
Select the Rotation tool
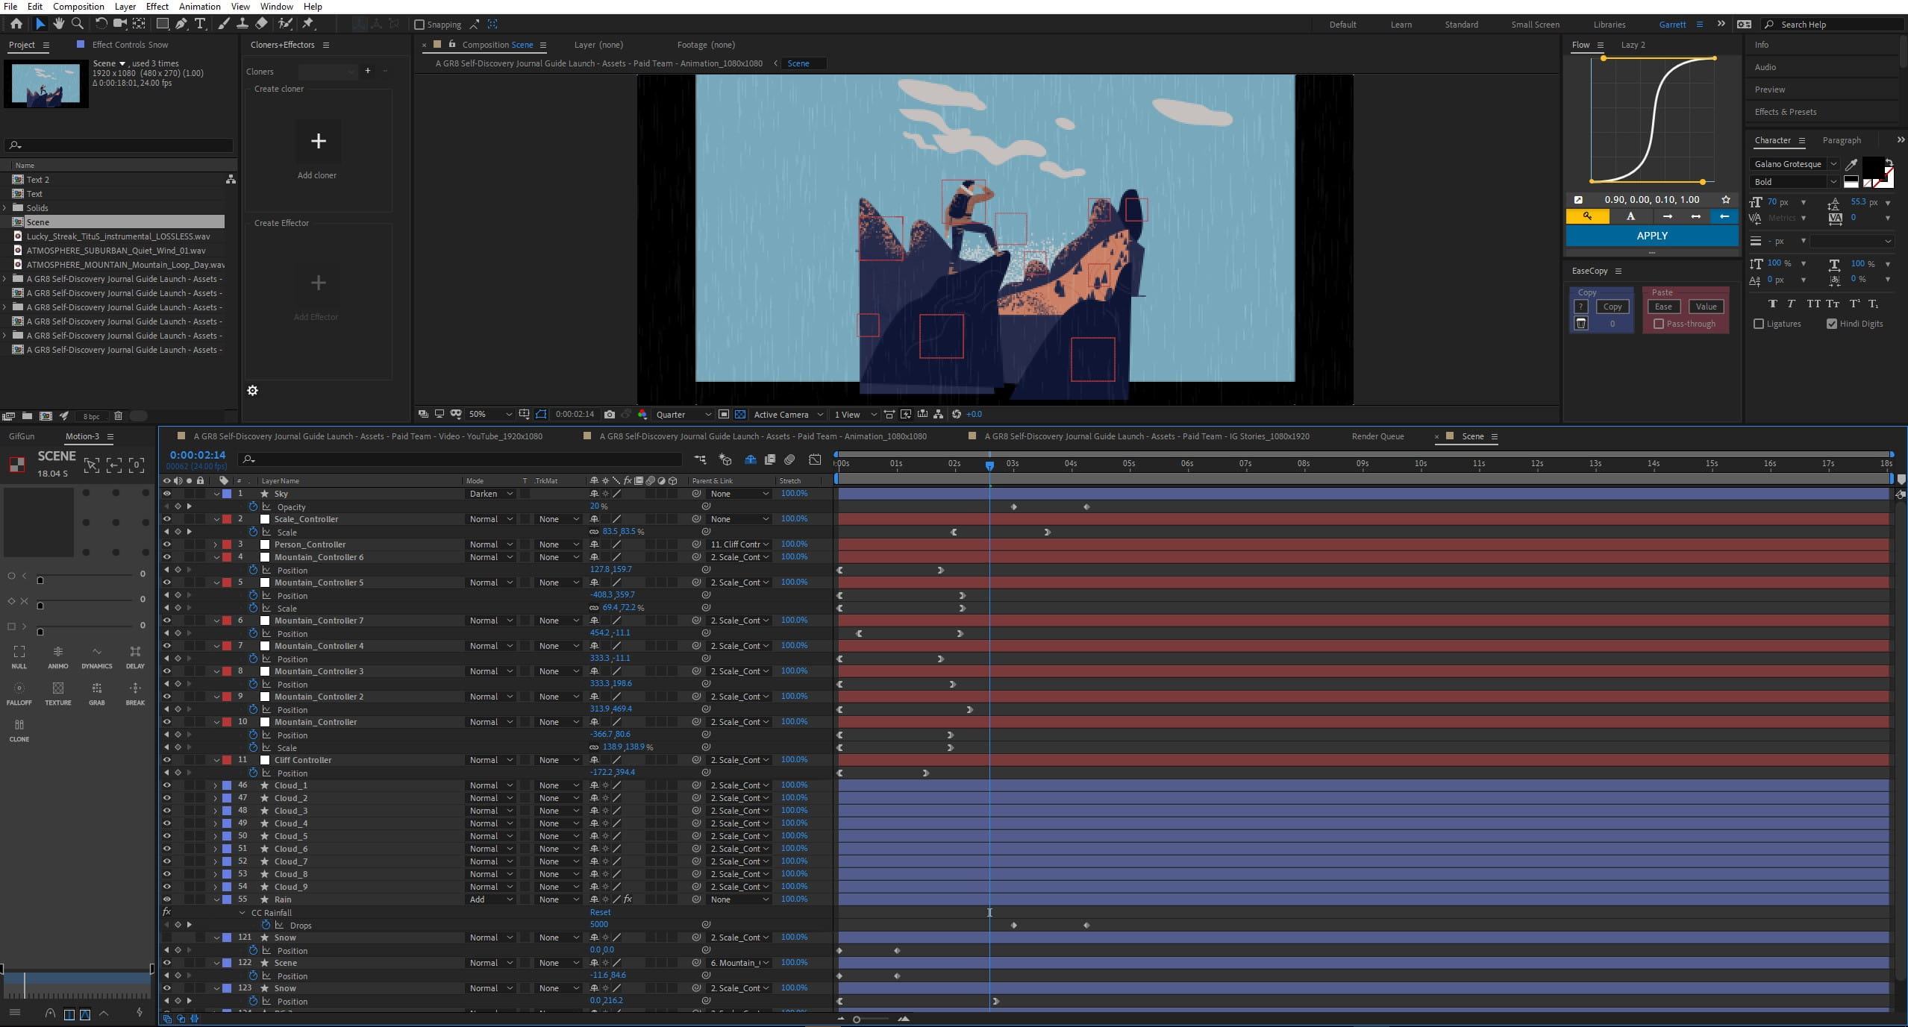tap(101, 24)
